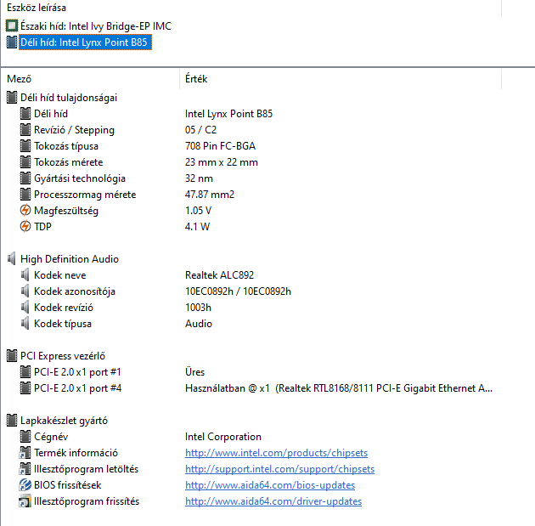Select the 'Déli híd tulajdonságai' group label
This screenshot has width=535, height=526.
pyautogui.click(x=69, y=98)
